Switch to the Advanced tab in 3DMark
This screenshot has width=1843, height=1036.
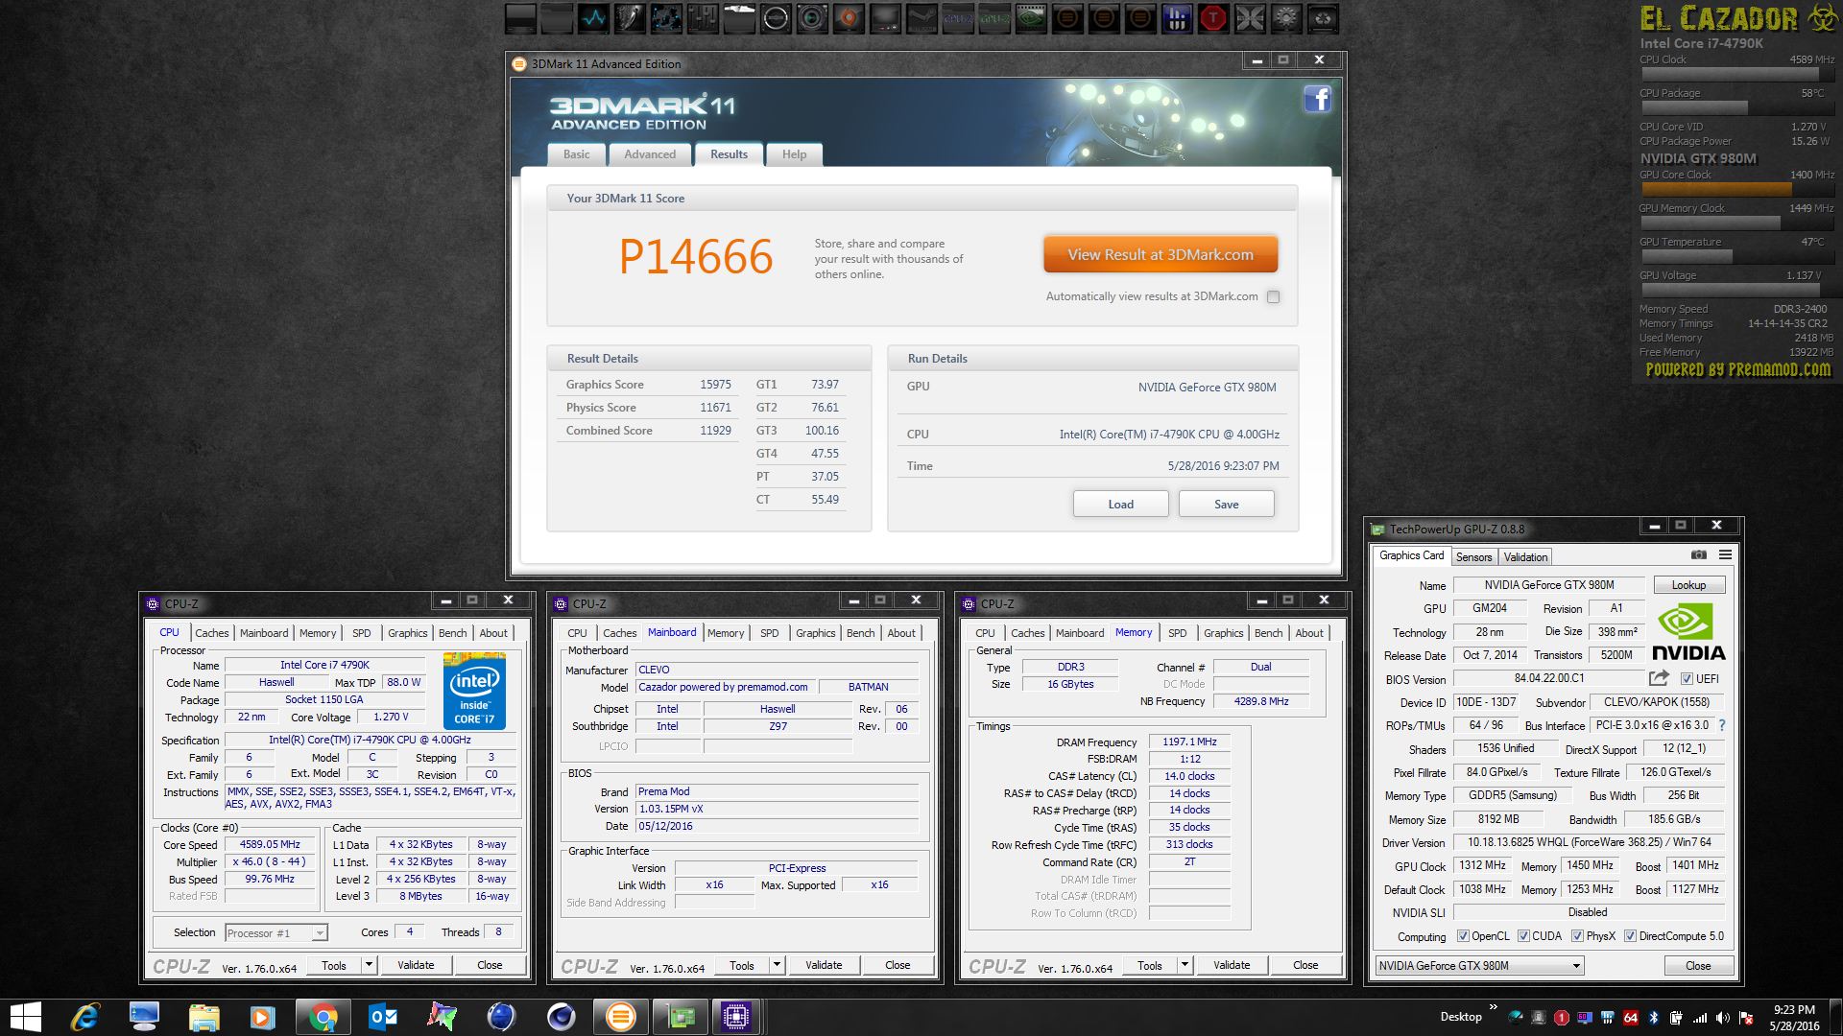pyautogui.click(x=650, y=154)
